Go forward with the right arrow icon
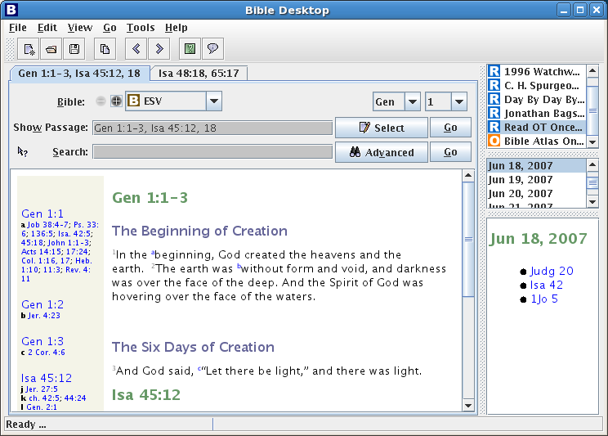 pyautogui.click(x=159, y=49)
